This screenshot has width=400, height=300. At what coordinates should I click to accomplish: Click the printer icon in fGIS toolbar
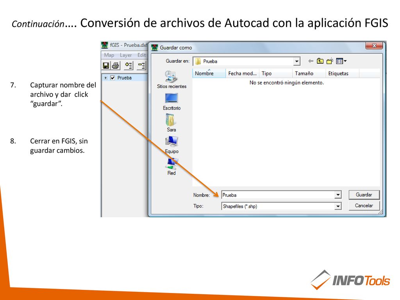115,66
